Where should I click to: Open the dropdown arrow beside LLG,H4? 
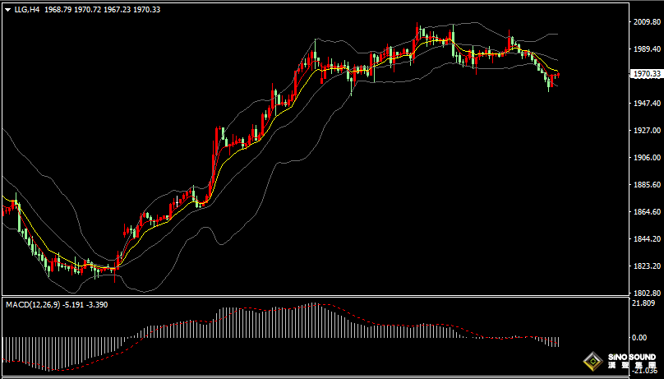7,11
